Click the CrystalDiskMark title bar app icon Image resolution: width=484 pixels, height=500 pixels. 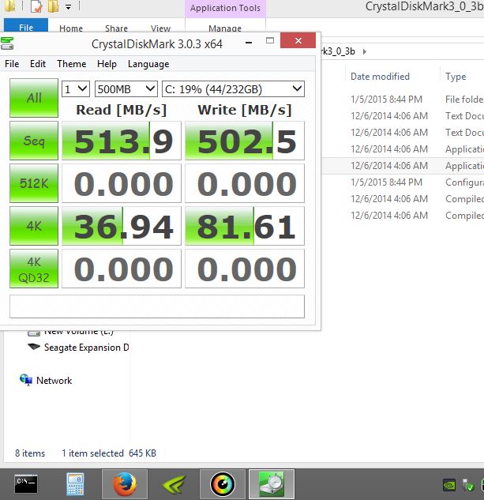(x=7, y=43)
